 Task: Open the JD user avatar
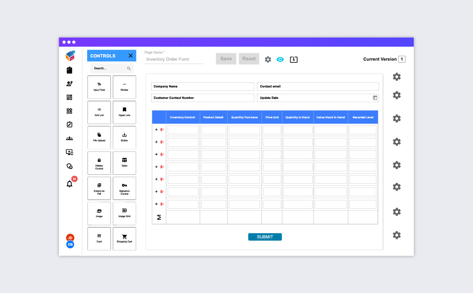[70, 237]
